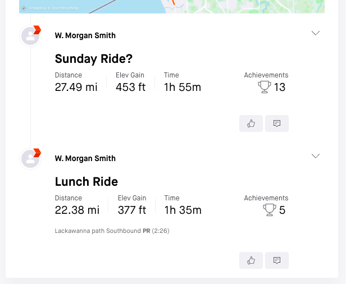346x284 pixels.
Task: Click the activity map thumbnail at top
Action: (x=172, y=7)
